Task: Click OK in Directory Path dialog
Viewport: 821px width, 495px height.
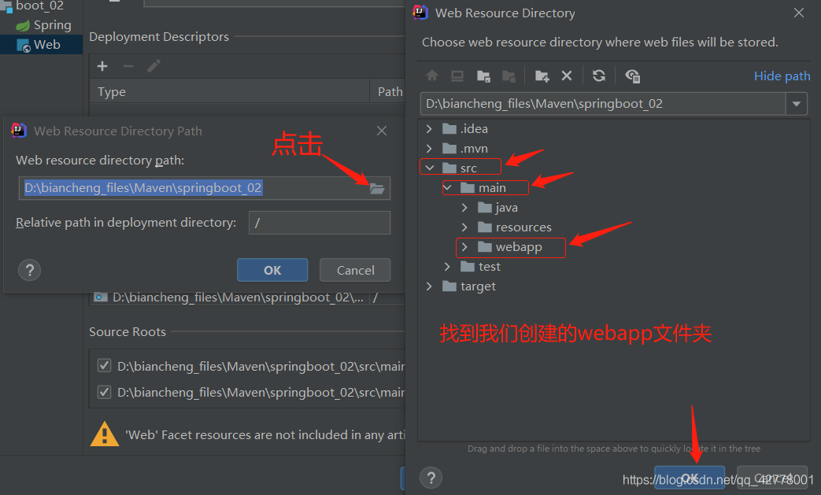Action: tap(272, 270)
